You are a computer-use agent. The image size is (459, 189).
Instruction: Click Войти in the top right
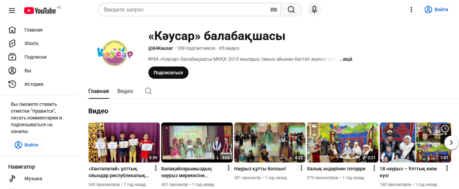[x=437, y=9]
